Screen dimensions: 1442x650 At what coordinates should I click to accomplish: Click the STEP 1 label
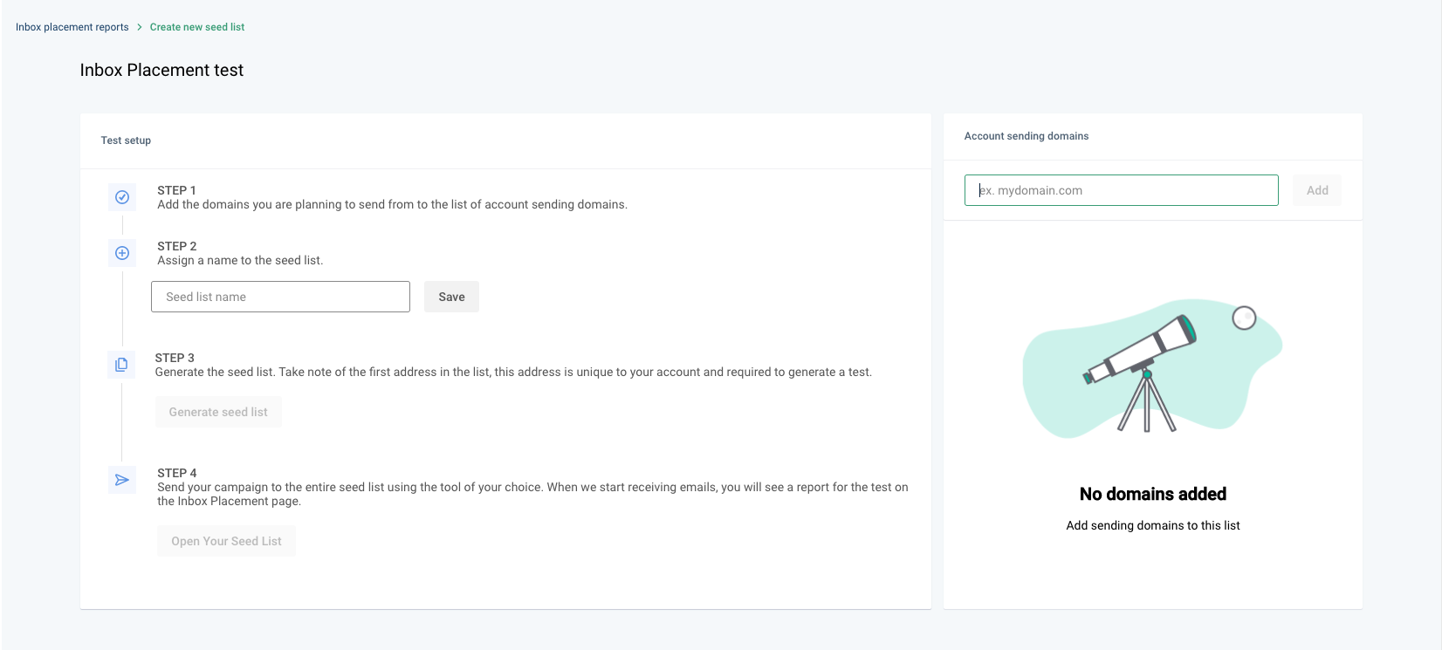[x=176, y=190]
